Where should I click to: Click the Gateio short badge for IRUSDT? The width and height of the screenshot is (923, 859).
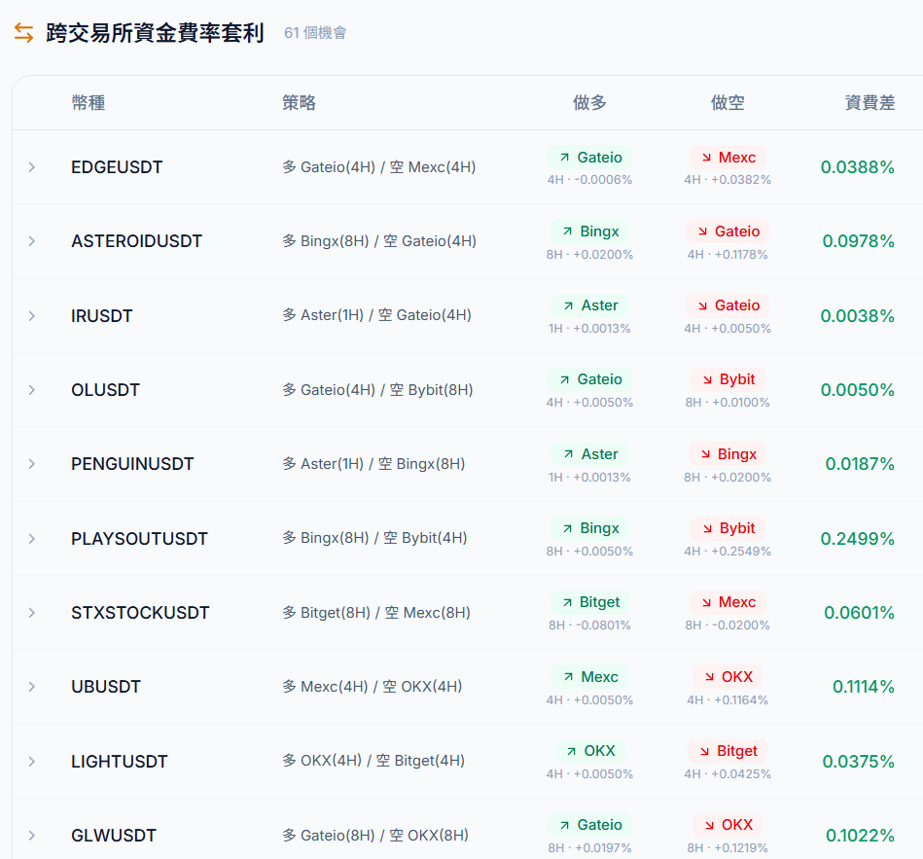coord(728,305)
